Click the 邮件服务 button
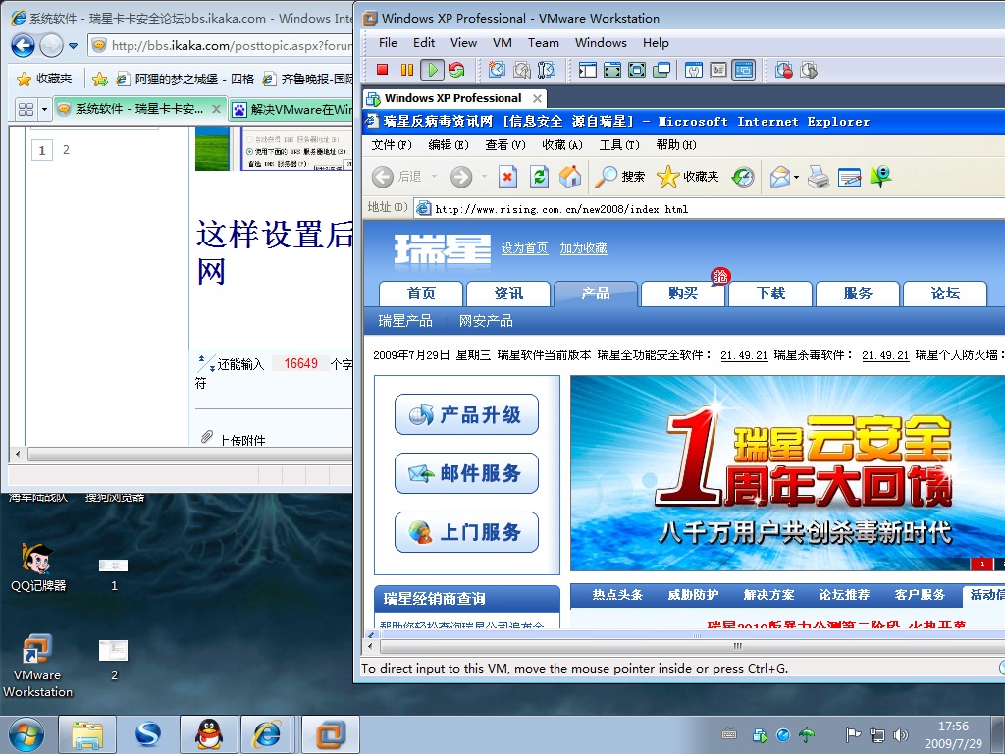 coord(466,473)
